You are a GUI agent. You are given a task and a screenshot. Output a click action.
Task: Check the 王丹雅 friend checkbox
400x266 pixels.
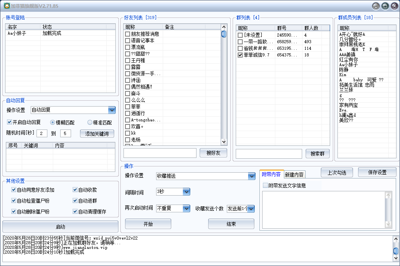click(x=127, y=60)
